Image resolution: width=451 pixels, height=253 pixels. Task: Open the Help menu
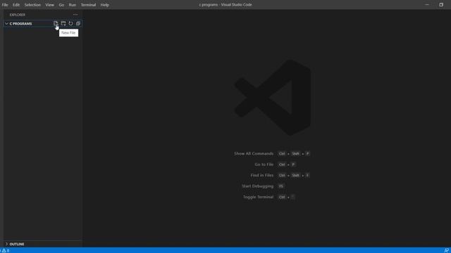pos(105,5)
